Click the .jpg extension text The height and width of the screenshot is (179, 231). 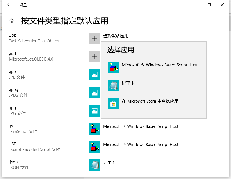coord(12,108)
